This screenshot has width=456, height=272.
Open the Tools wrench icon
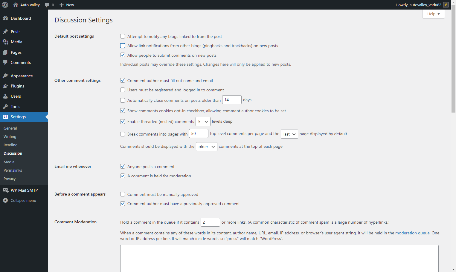(5, 107)
